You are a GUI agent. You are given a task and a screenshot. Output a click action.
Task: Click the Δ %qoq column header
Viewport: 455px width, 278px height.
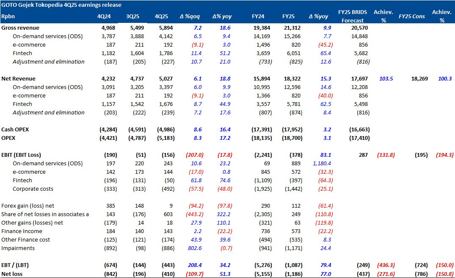190,17
